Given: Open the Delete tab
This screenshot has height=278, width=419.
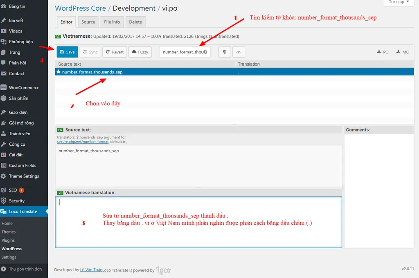Looking at the screenshot, I should click(135, 22).
